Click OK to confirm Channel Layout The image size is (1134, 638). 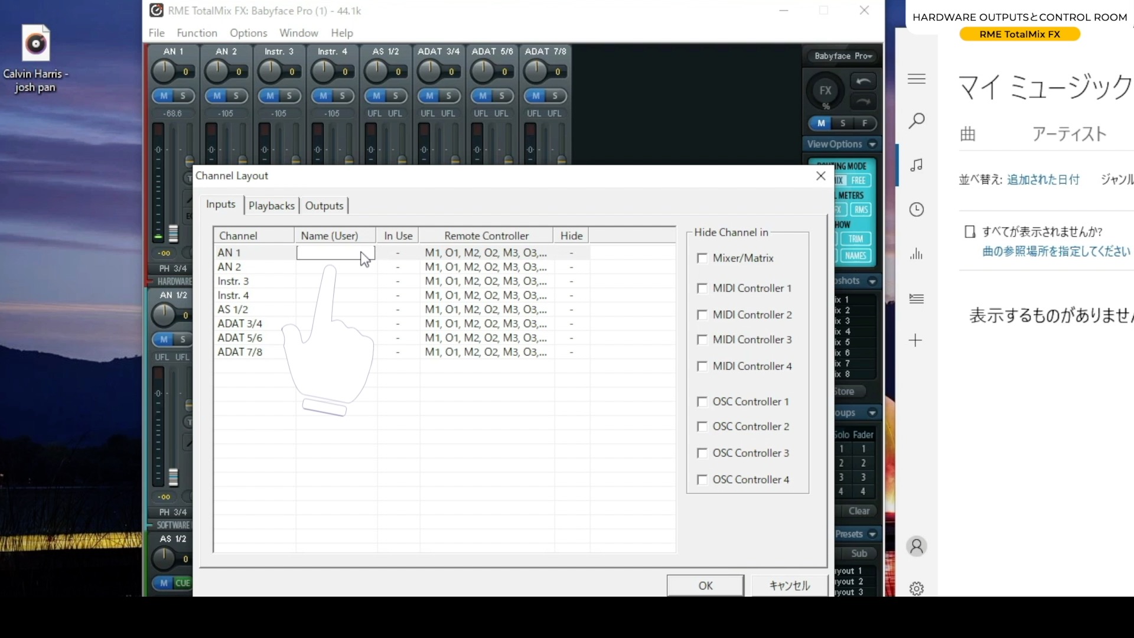point(705,585)
